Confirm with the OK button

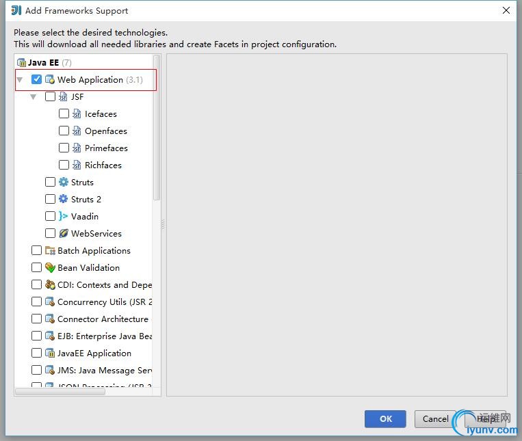[385, 418]
